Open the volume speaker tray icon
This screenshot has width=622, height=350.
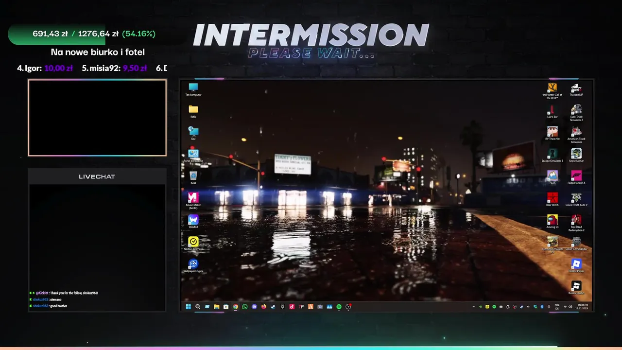click(x=570, y=307)
